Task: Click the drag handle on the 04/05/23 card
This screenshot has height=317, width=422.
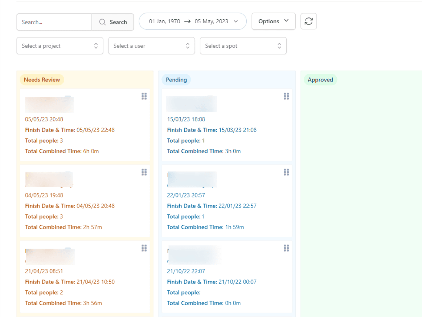Action: [x=144, y=172]
